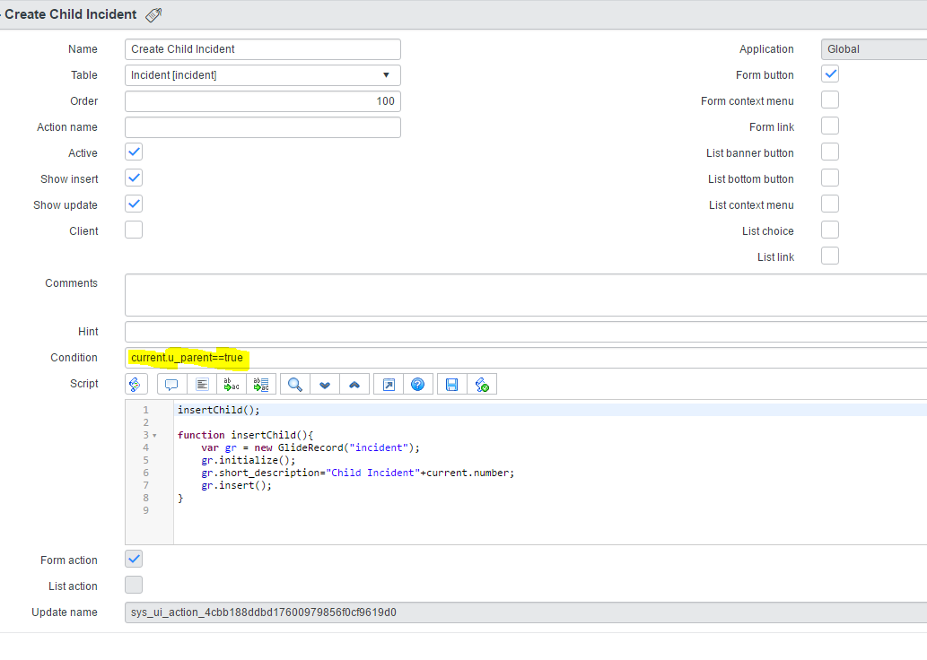
Task: Click the Hint input field
Action: pyautogui.click(x=526, y=332)
